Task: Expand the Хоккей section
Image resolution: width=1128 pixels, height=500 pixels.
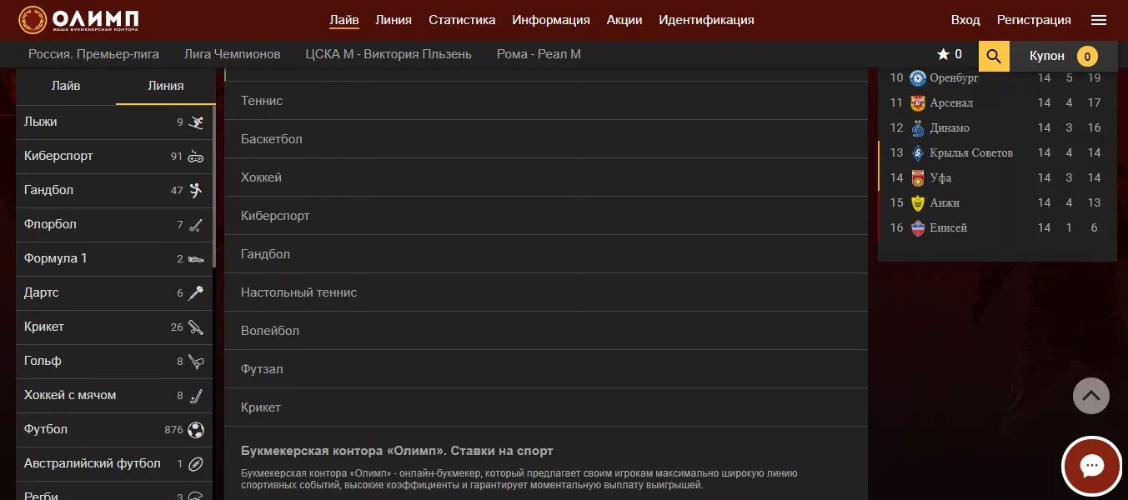Action: [x=546, y=177]
